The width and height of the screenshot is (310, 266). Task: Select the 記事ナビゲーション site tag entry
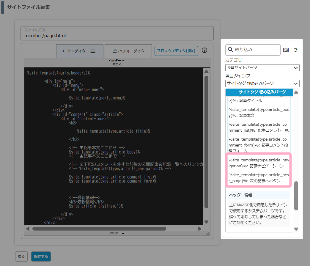259,163
